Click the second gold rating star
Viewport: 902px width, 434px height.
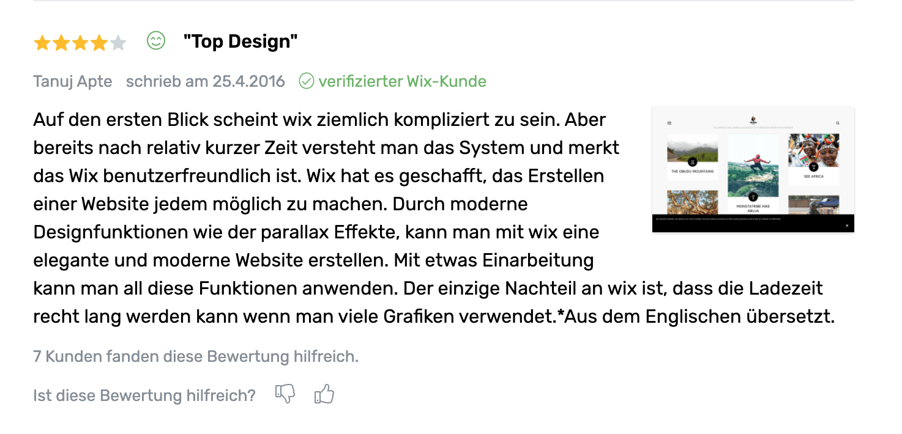[x=61, y=43]
